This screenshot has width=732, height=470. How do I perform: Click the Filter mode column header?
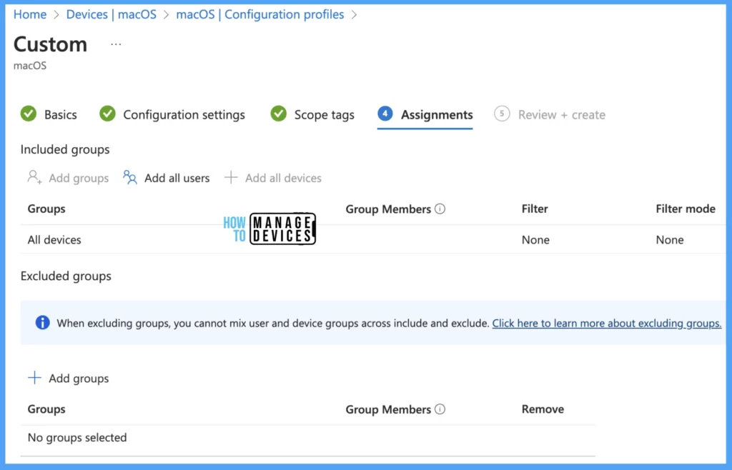click(x=686, y=209)
